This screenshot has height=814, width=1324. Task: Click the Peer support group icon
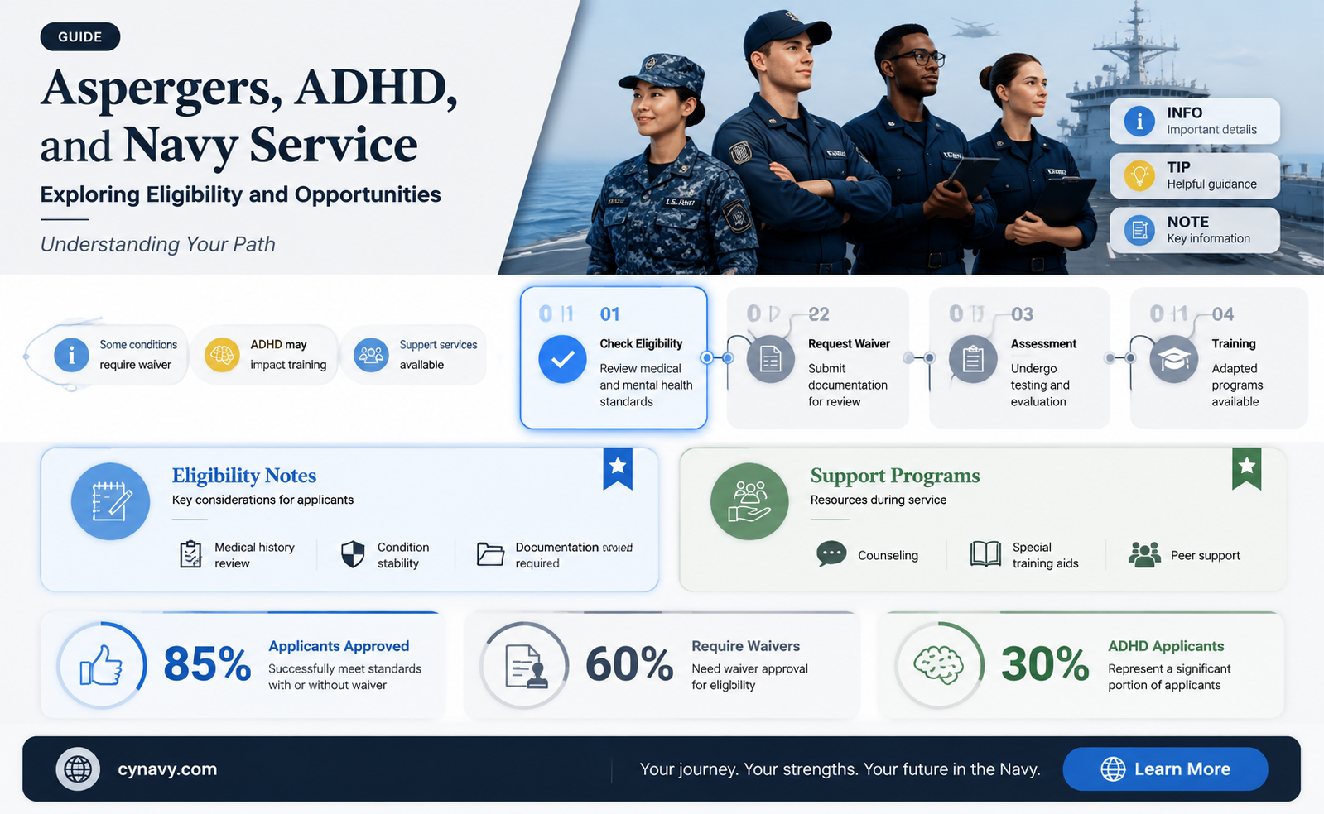[x=1144, y=554]
